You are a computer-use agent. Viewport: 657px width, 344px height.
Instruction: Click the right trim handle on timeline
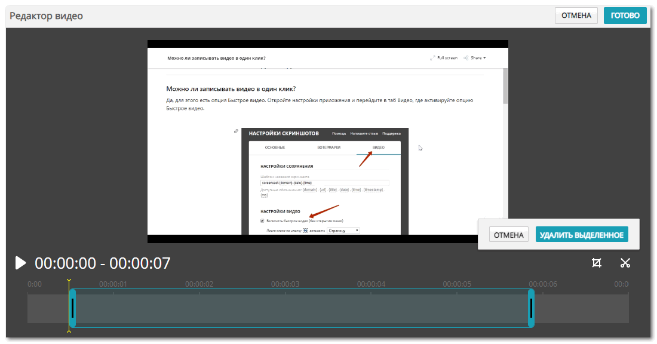(531, 308)
